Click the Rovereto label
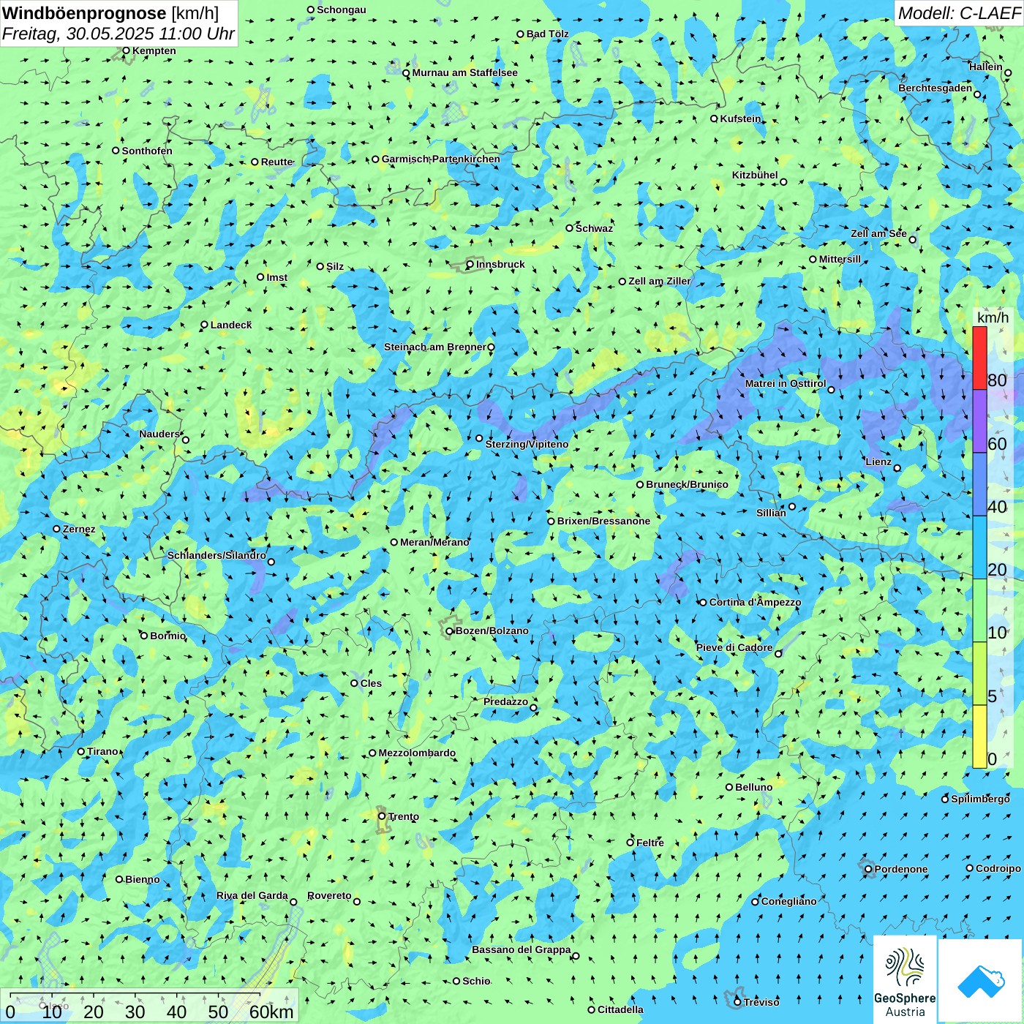 (329, 895)
